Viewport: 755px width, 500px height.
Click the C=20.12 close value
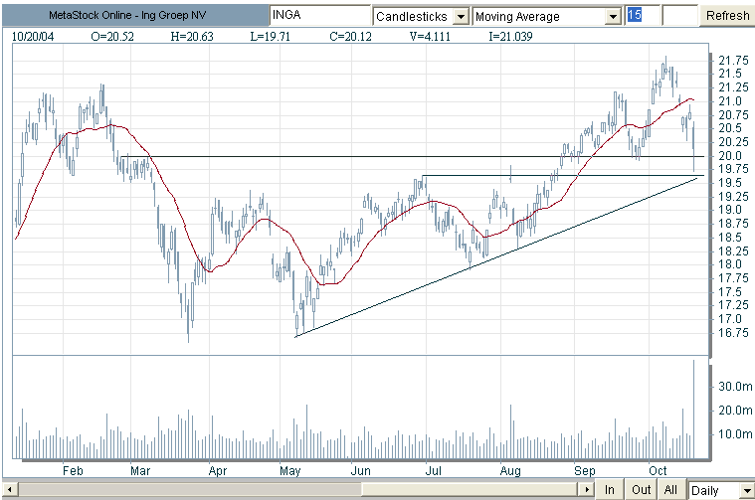coord(350,37)
